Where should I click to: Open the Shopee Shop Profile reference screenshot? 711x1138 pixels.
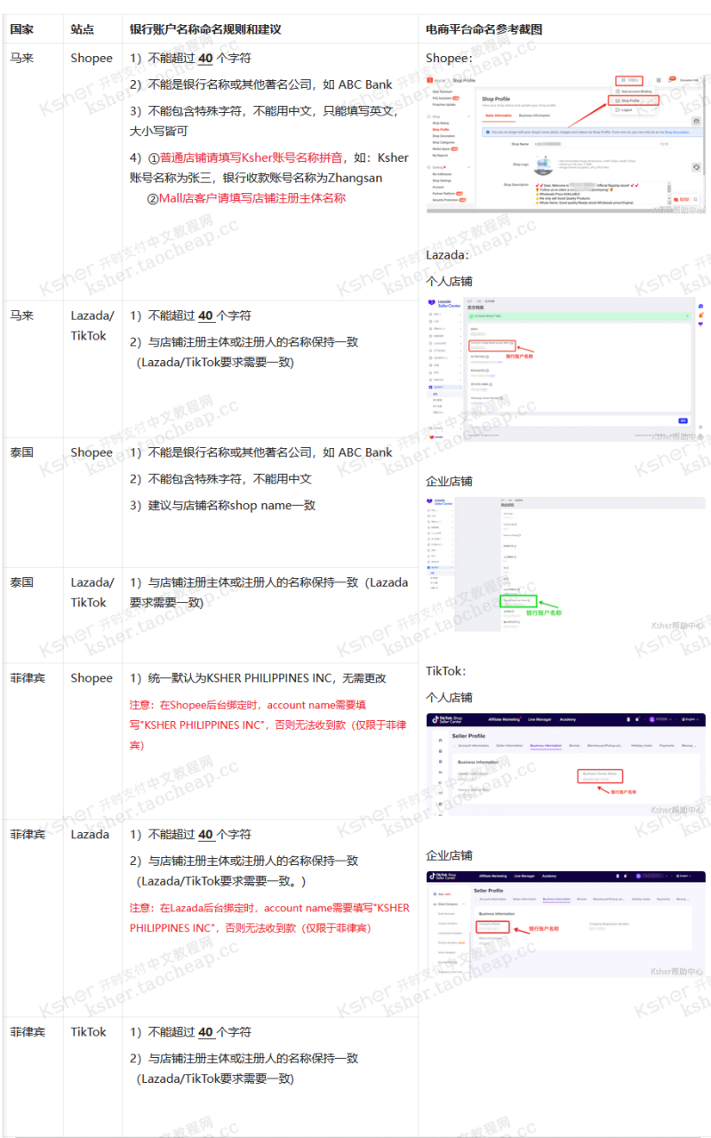click(564, 142)
